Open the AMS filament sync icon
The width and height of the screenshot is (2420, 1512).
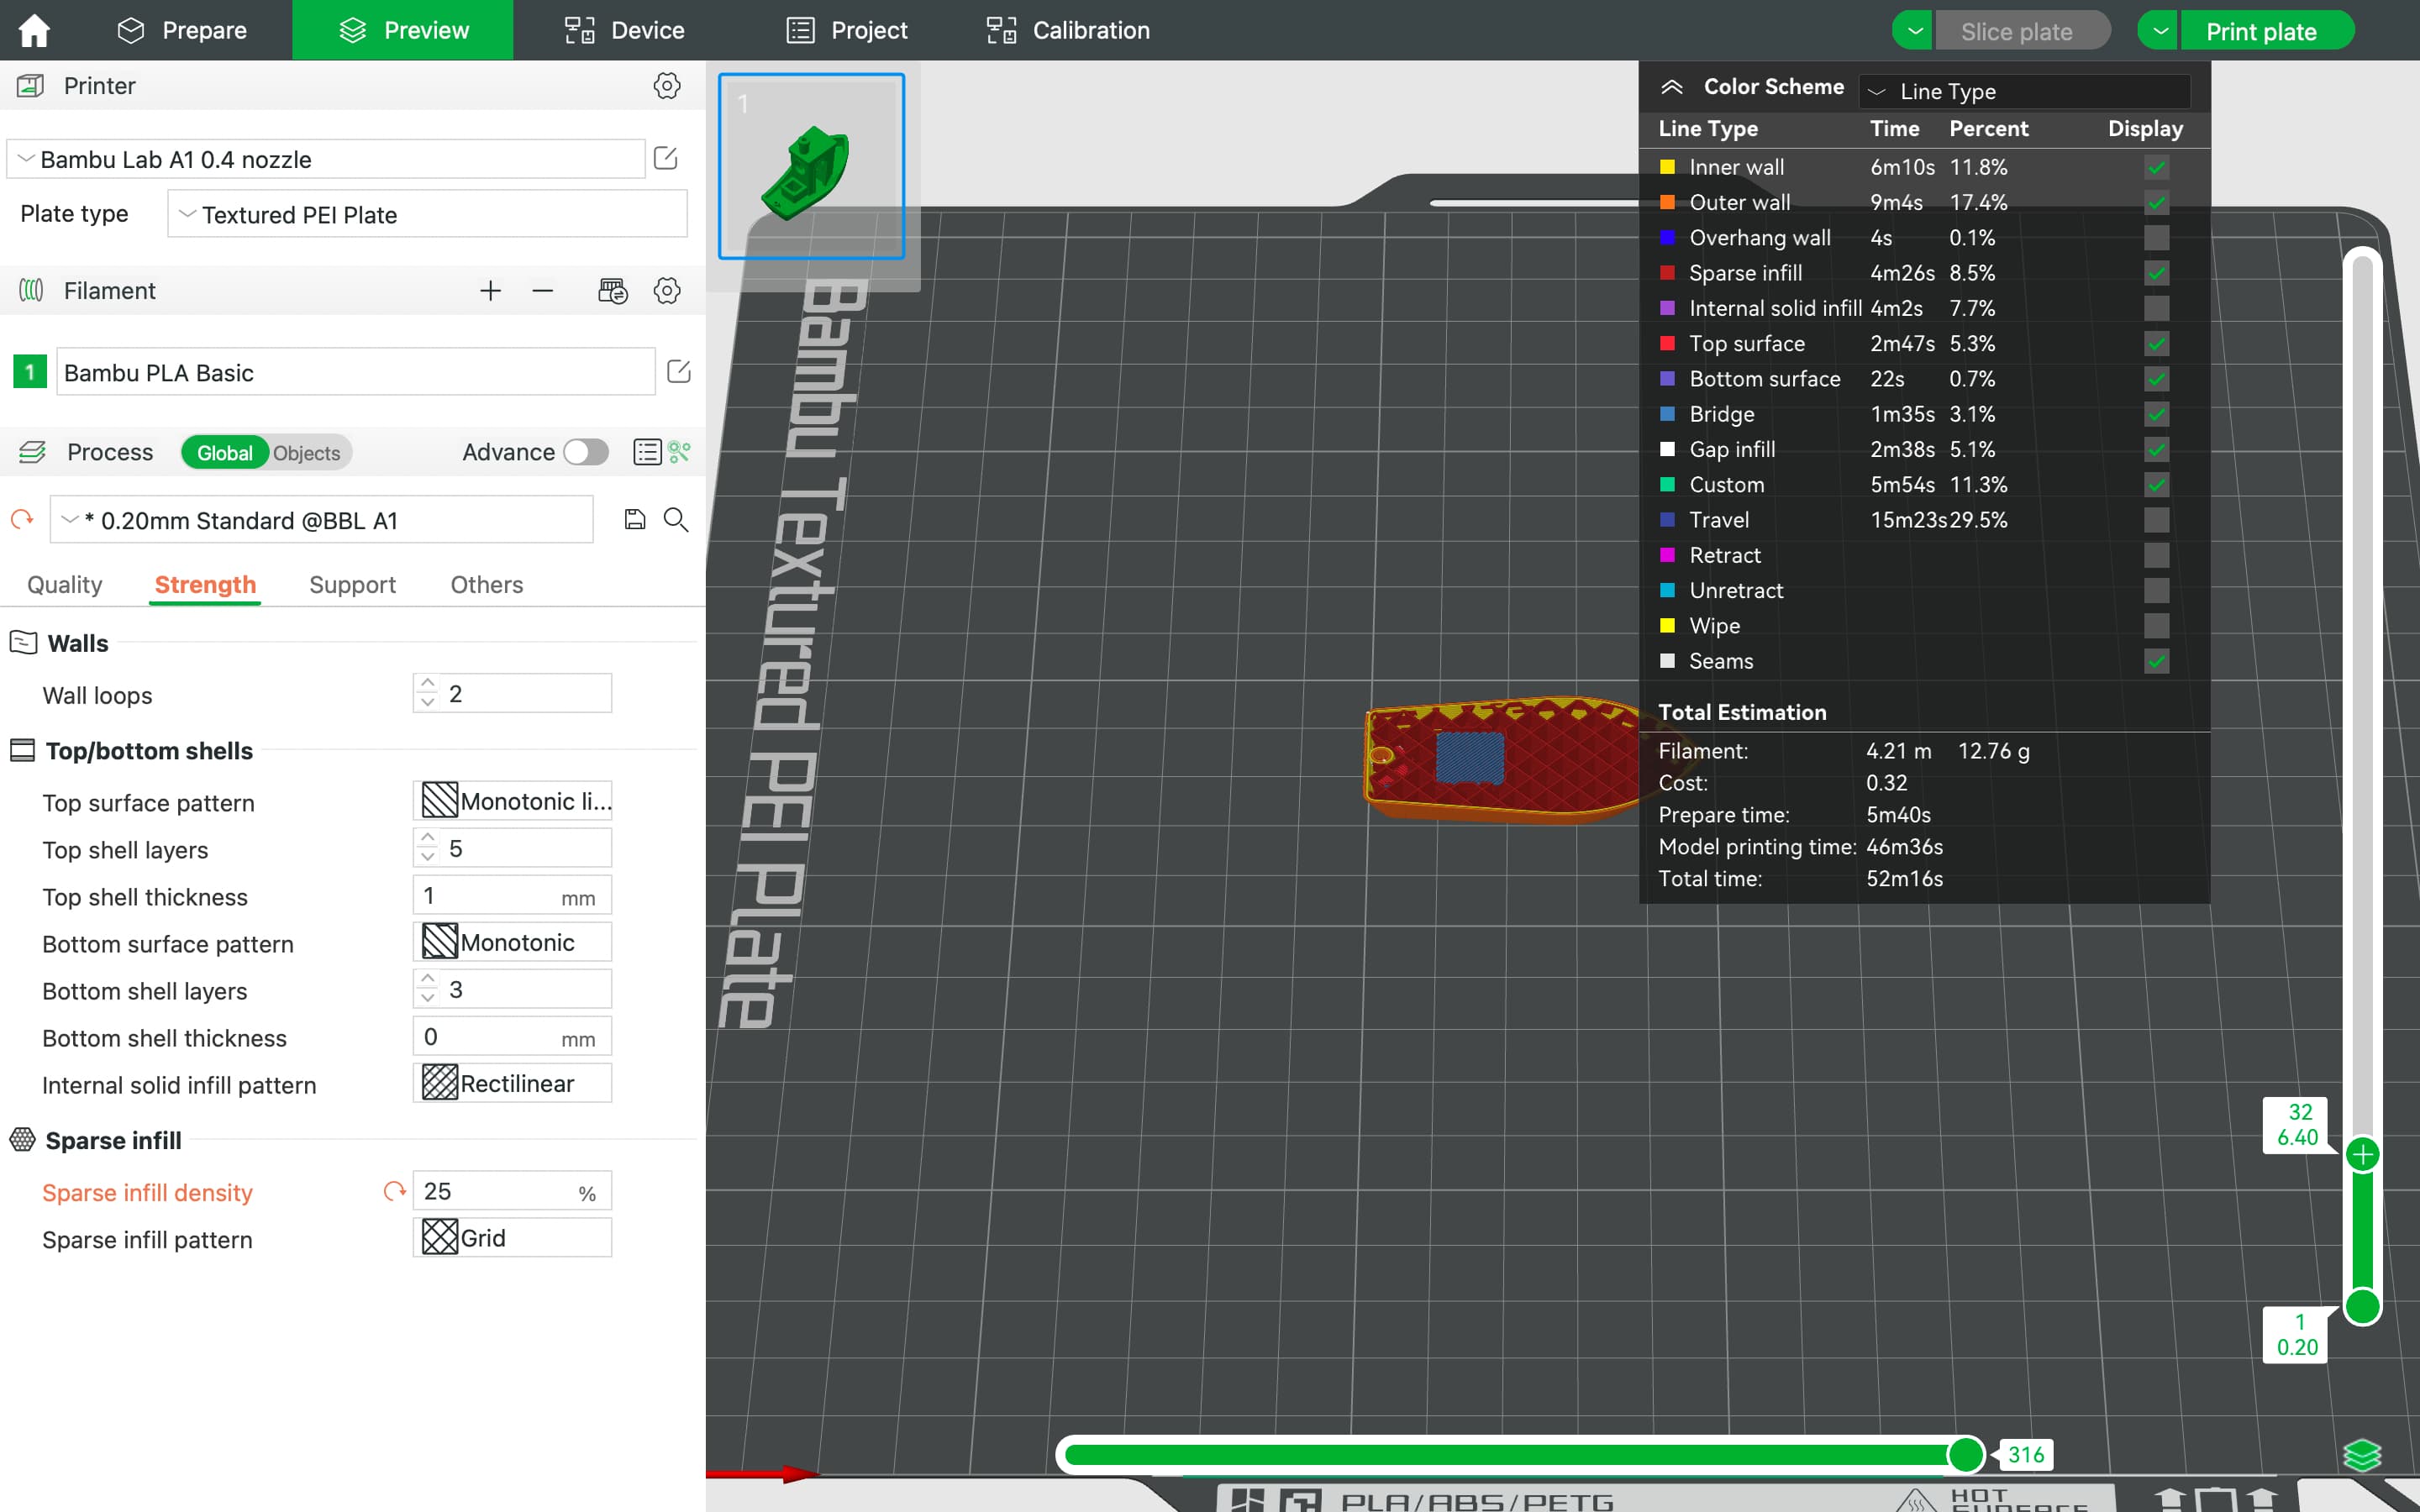click(x=612, y=291)
